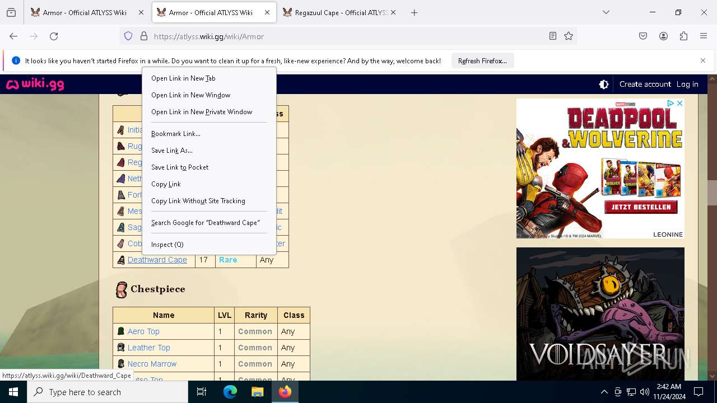The width and height of the screenshot is (717, 403).
Task: Click the site security padlock icon
Action: click(144, 36)
